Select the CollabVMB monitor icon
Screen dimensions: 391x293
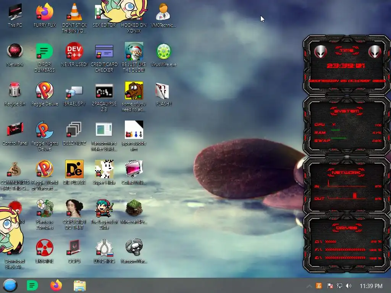click(x=134, y=169)
